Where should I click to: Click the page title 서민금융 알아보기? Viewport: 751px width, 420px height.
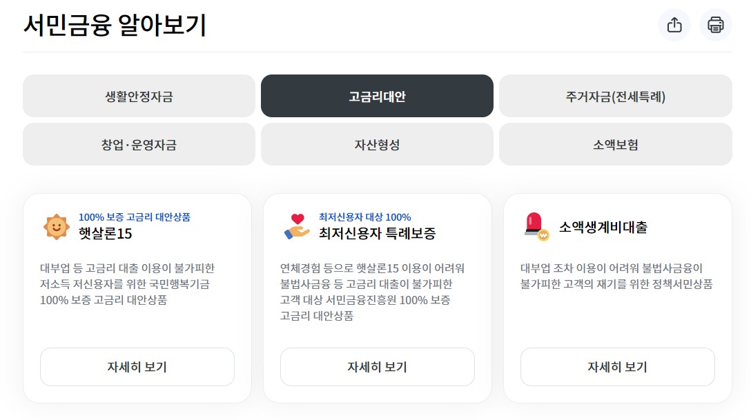click(115, 26)
